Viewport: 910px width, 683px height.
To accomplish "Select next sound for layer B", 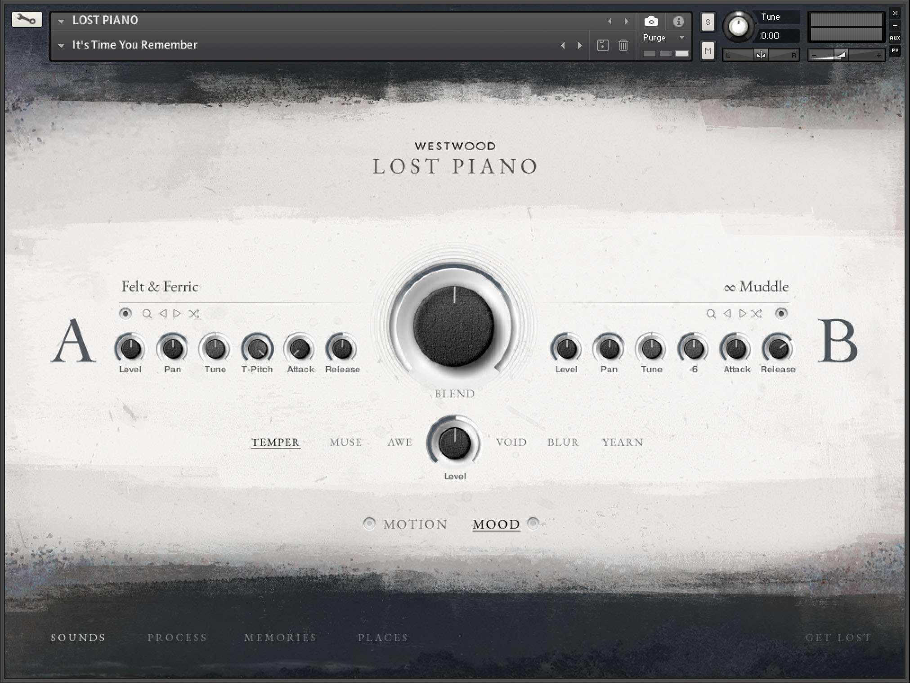I will pos(742,314).
